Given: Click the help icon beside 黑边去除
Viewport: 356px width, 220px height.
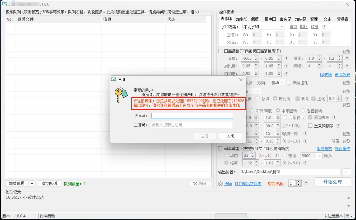Looking at the screenshot, I should tap(334, 117).
